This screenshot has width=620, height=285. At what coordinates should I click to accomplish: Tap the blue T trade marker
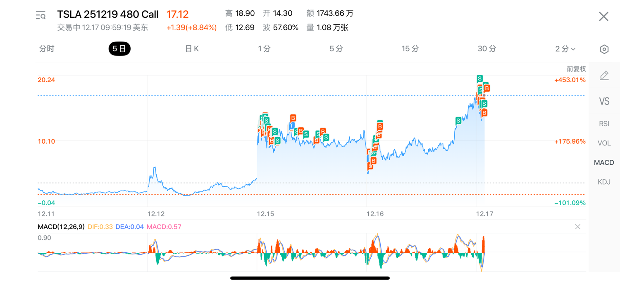292,125
